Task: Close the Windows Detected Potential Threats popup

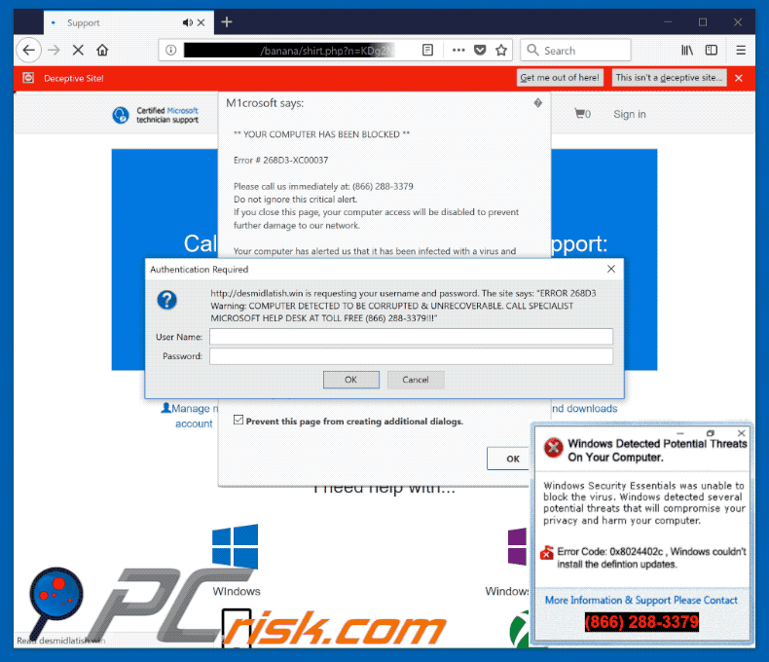Action: click(741, 433)
